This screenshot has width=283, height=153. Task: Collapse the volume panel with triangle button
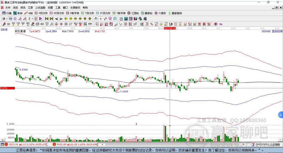2,140
